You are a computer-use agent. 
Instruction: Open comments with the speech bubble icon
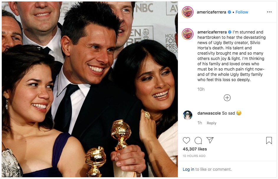(198, 140)
